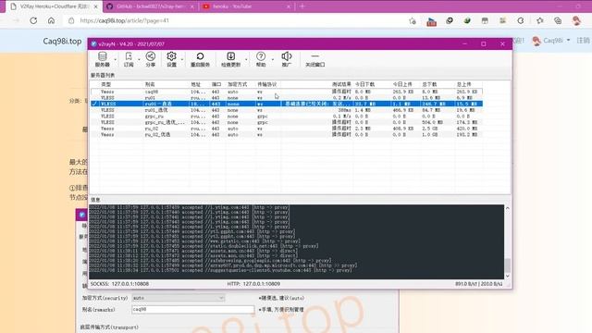The image size is (592, 333).
Task: Select server row grpc_ru_选优
Action: 287,122
